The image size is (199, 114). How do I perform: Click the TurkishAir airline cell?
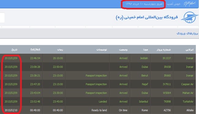(188, 102)
